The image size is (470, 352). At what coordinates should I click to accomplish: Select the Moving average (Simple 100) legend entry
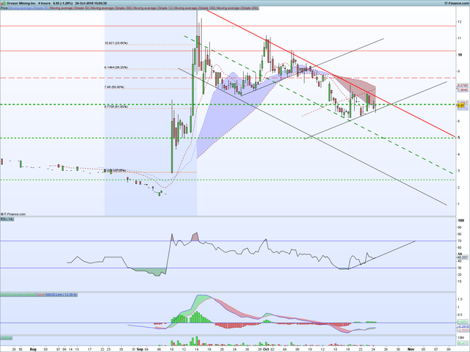click(195, 8)
